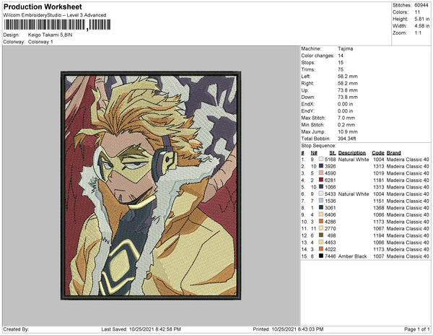
Task: Click the Zoom value '1:1'
Action: pyautogui.click(x=418, y=33)
